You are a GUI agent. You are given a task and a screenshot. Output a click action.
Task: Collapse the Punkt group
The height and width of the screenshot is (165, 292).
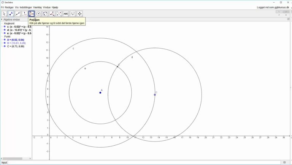[2, 36]
